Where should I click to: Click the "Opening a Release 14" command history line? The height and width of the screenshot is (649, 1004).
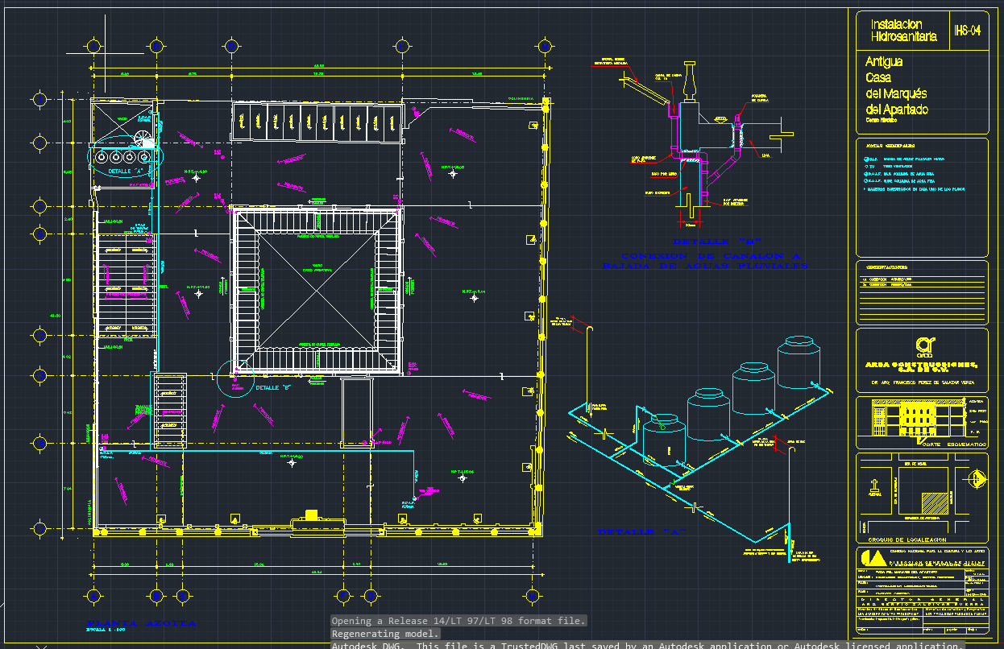[x=458, y=621]
